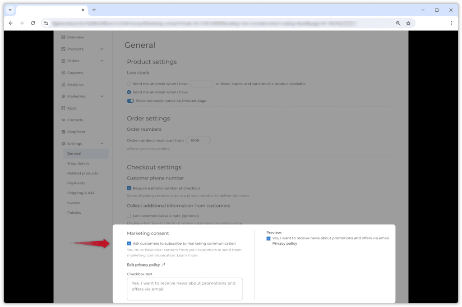Click the Contacts people icon

[63, 120]
